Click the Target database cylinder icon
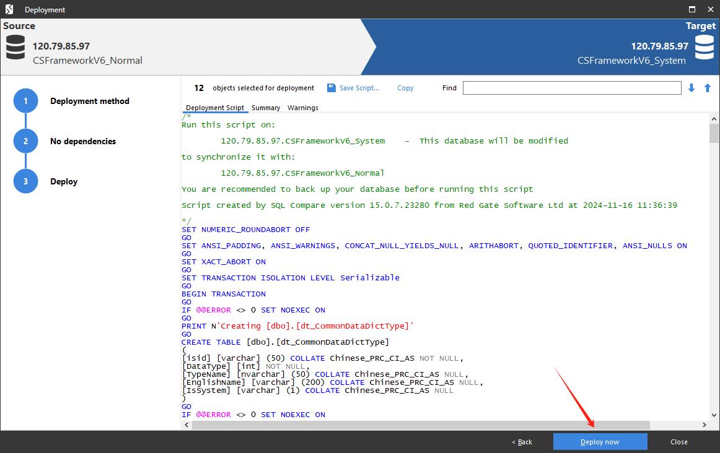Viewport: 720px width, 453px height. pos(704,47)
